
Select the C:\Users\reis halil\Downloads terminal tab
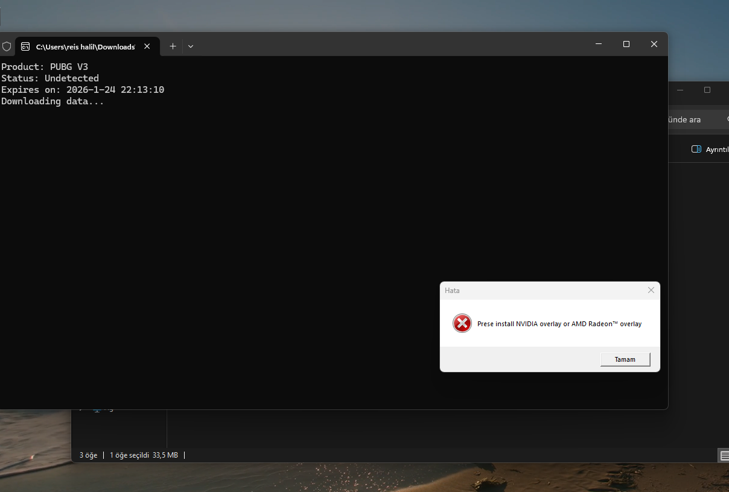(88, 46)
